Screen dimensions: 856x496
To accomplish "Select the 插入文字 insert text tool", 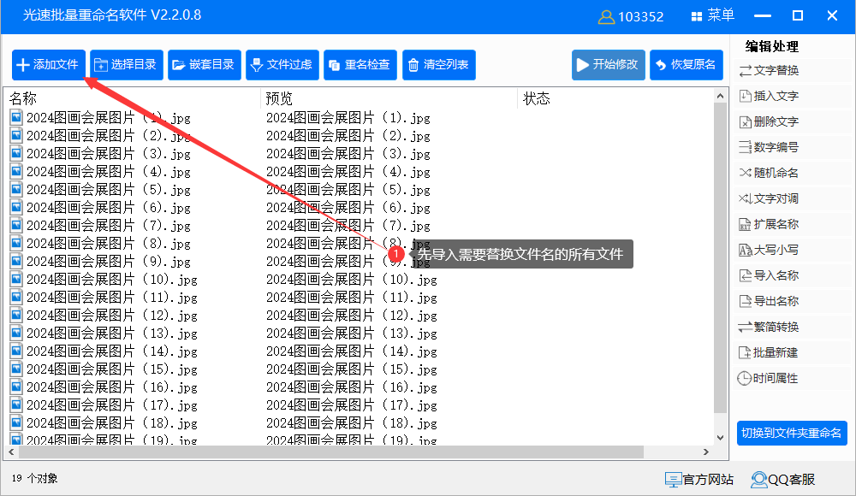I will pos(770,96).
